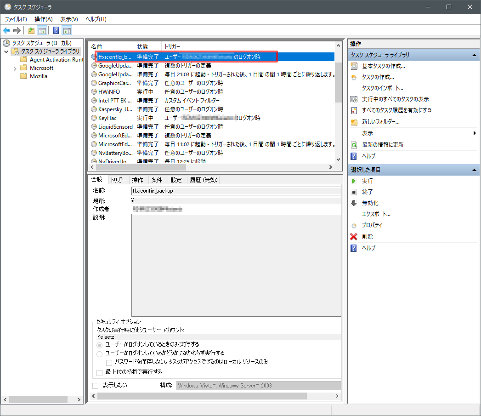
Task: Toggle 最上位の特権で実行する checkbox
Action: tap(99, 373)
